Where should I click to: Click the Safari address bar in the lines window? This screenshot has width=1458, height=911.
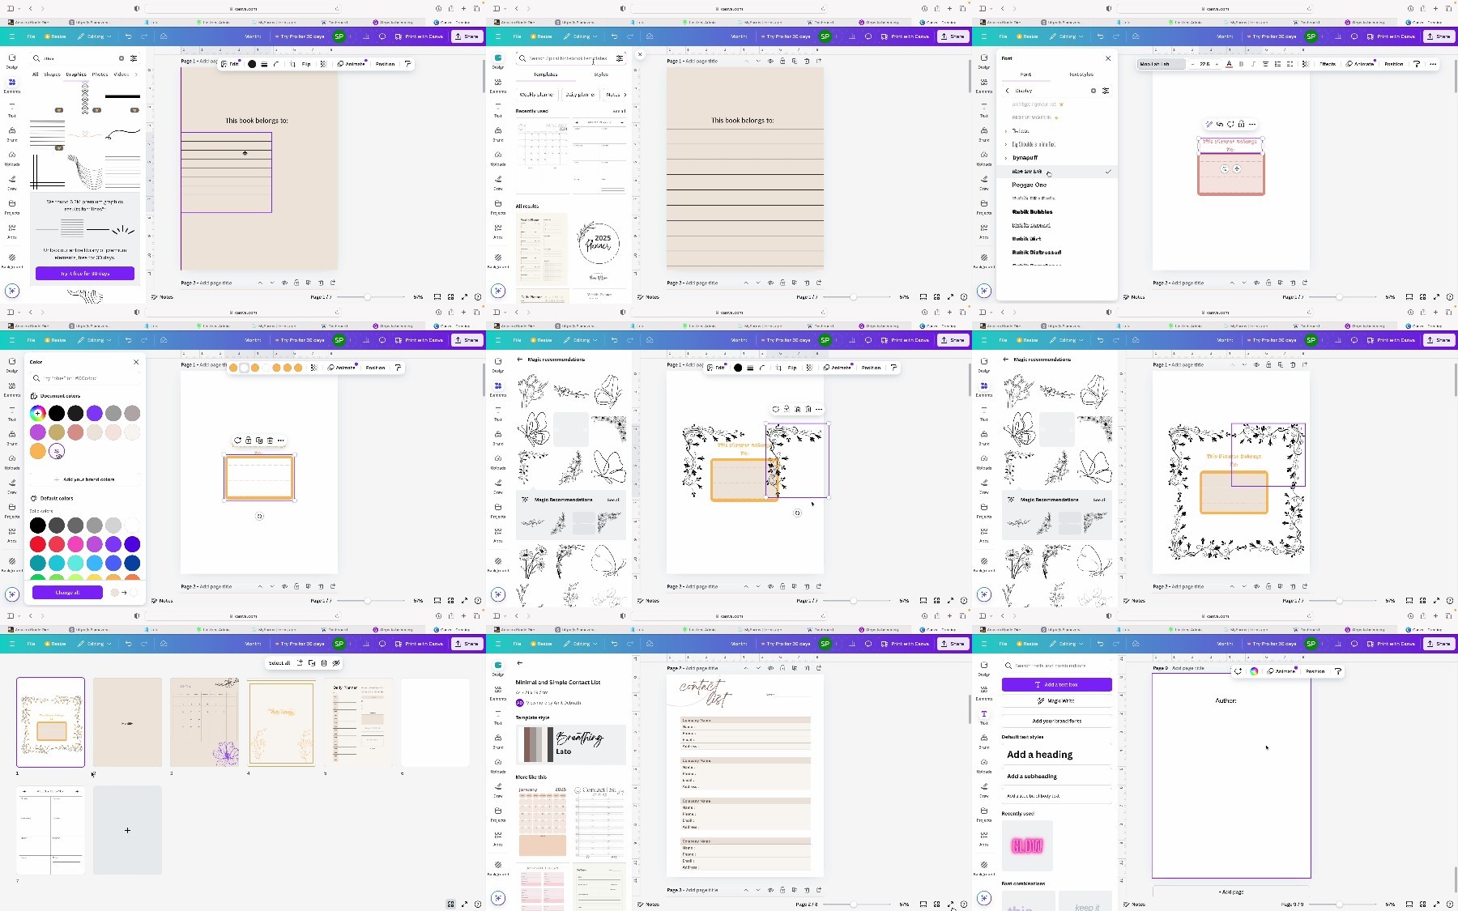pyautogui.click(x=241, y=9)
